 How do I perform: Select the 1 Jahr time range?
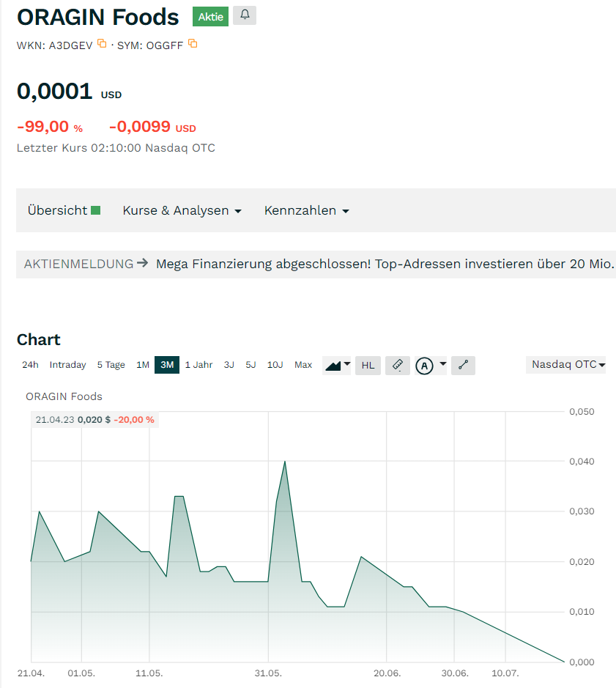[x=198, y=365]
